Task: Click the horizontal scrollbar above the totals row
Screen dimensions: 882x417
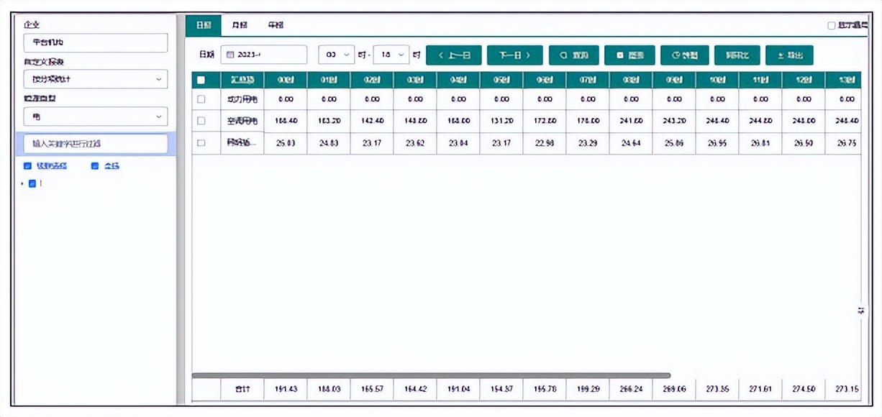Action: (x=432, y=375)
